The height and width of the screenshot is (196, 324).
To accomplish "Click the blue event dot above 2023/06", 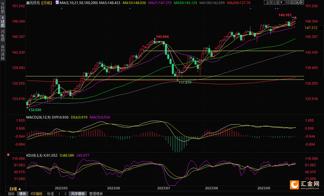I will [130, 9].
